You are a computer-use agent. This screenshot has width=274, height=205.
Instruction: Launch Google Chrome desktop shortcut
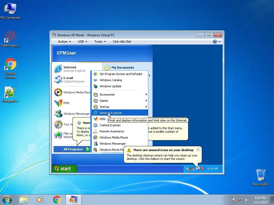point(10,68)
